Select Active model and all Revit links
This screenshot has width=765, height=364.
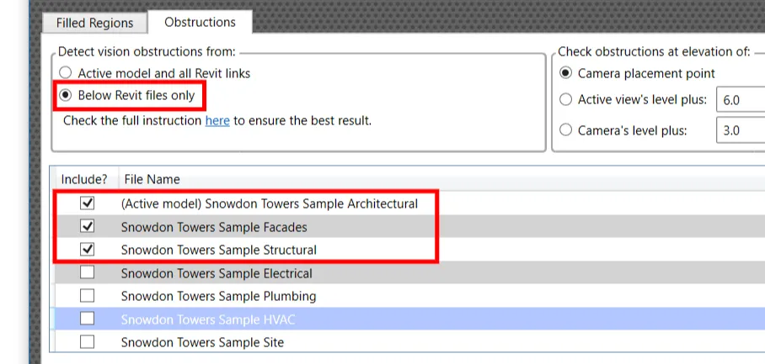click(x=66, y=73)
